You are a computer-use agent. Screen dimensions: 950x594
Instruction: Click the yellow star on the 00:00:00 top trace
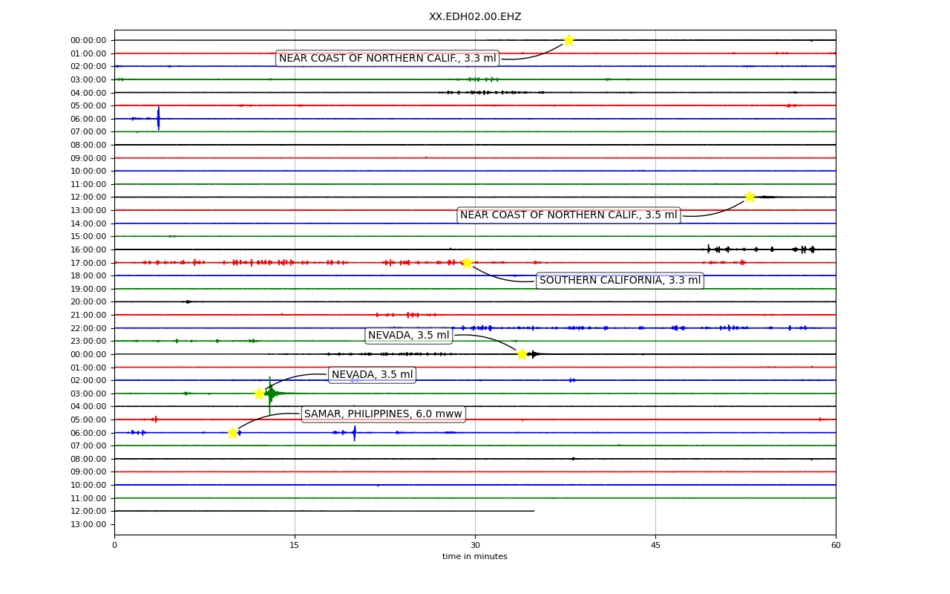tap(569, 40)
